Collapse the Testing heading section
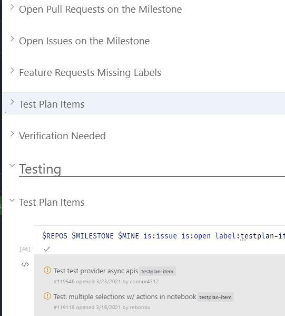 12,166
